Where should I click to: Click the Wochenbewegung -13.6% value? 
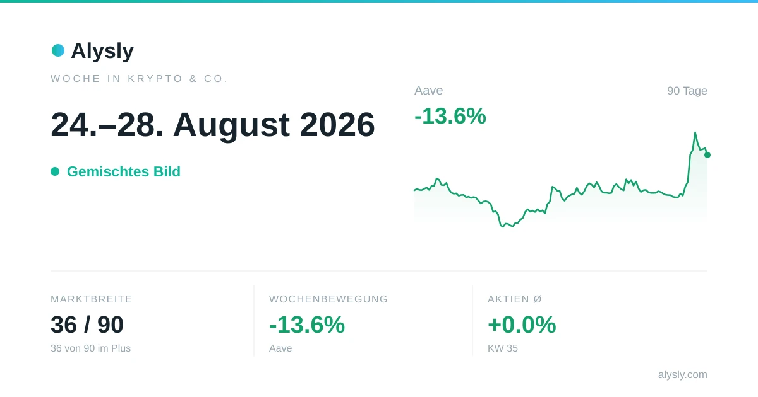(307, 325)
